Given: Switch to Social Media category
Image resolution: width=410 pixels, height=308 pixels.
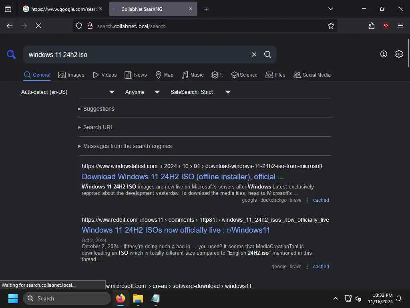Looking at the screenshot, I should point(312,75).
